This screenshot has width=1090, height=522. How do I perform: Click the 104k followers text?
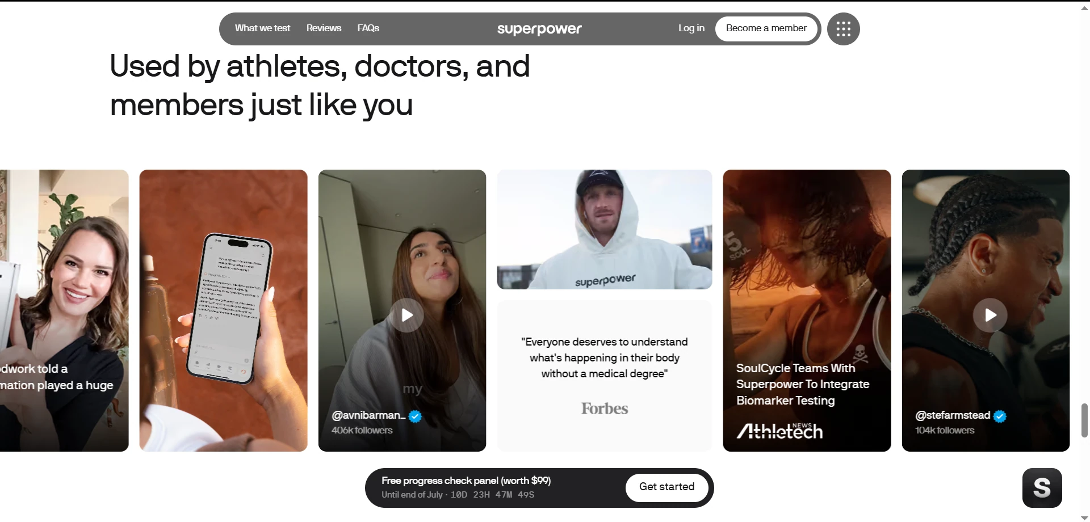click(945, 430)
